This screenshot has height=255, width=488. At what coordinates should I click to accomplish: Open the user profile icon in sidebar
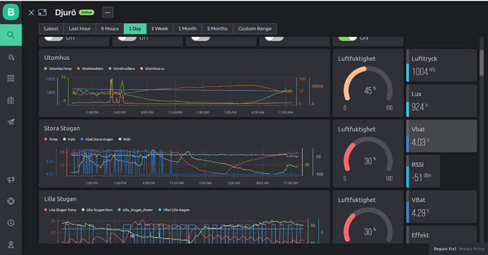click(x=11, y=244)
